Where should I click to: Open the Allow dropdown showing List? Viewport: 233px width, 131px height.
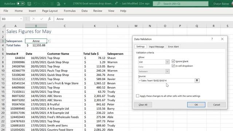point(154,62)
